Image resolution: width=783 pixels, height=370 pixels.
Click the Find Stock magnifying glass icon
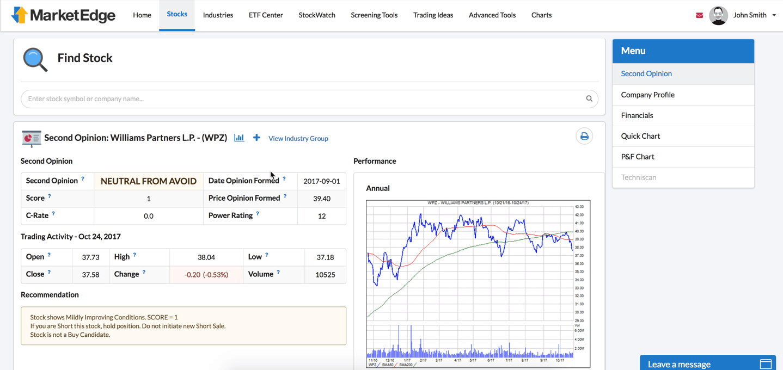pyautogui.click(x=35, y=59)
